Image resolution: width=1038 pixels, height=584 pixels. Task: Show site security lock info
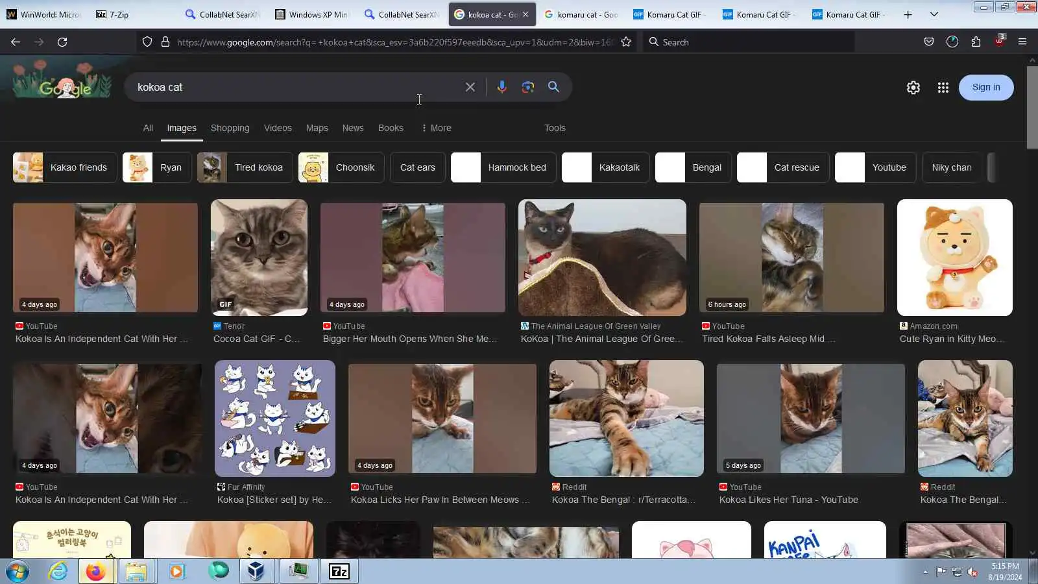pos(165,42)
